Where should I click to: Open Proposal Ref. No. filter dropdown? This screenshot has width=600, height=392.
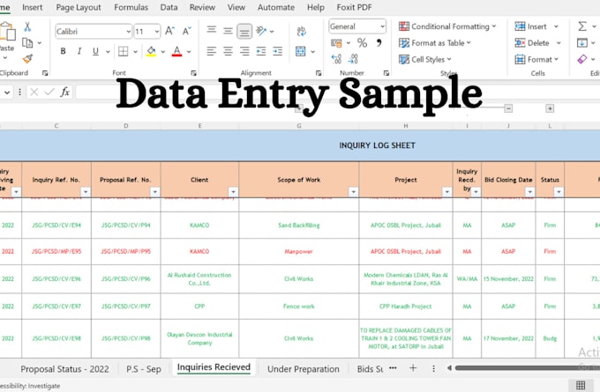[x=155, y=191]
